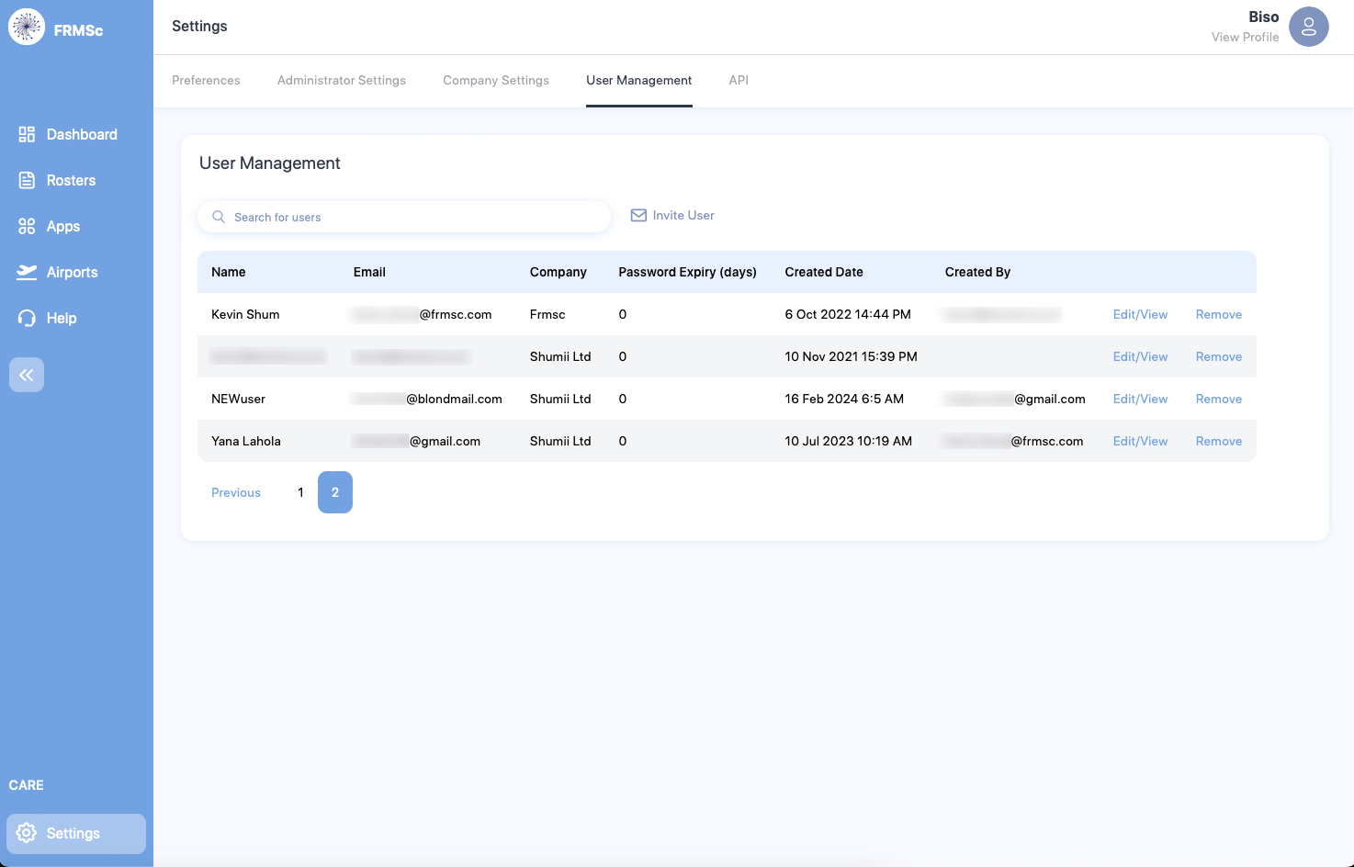Viewport: 1354px width, 867px height.
Task: Click 6 Oct 2022 14:44 PM date
Action: tap(848, 314)
